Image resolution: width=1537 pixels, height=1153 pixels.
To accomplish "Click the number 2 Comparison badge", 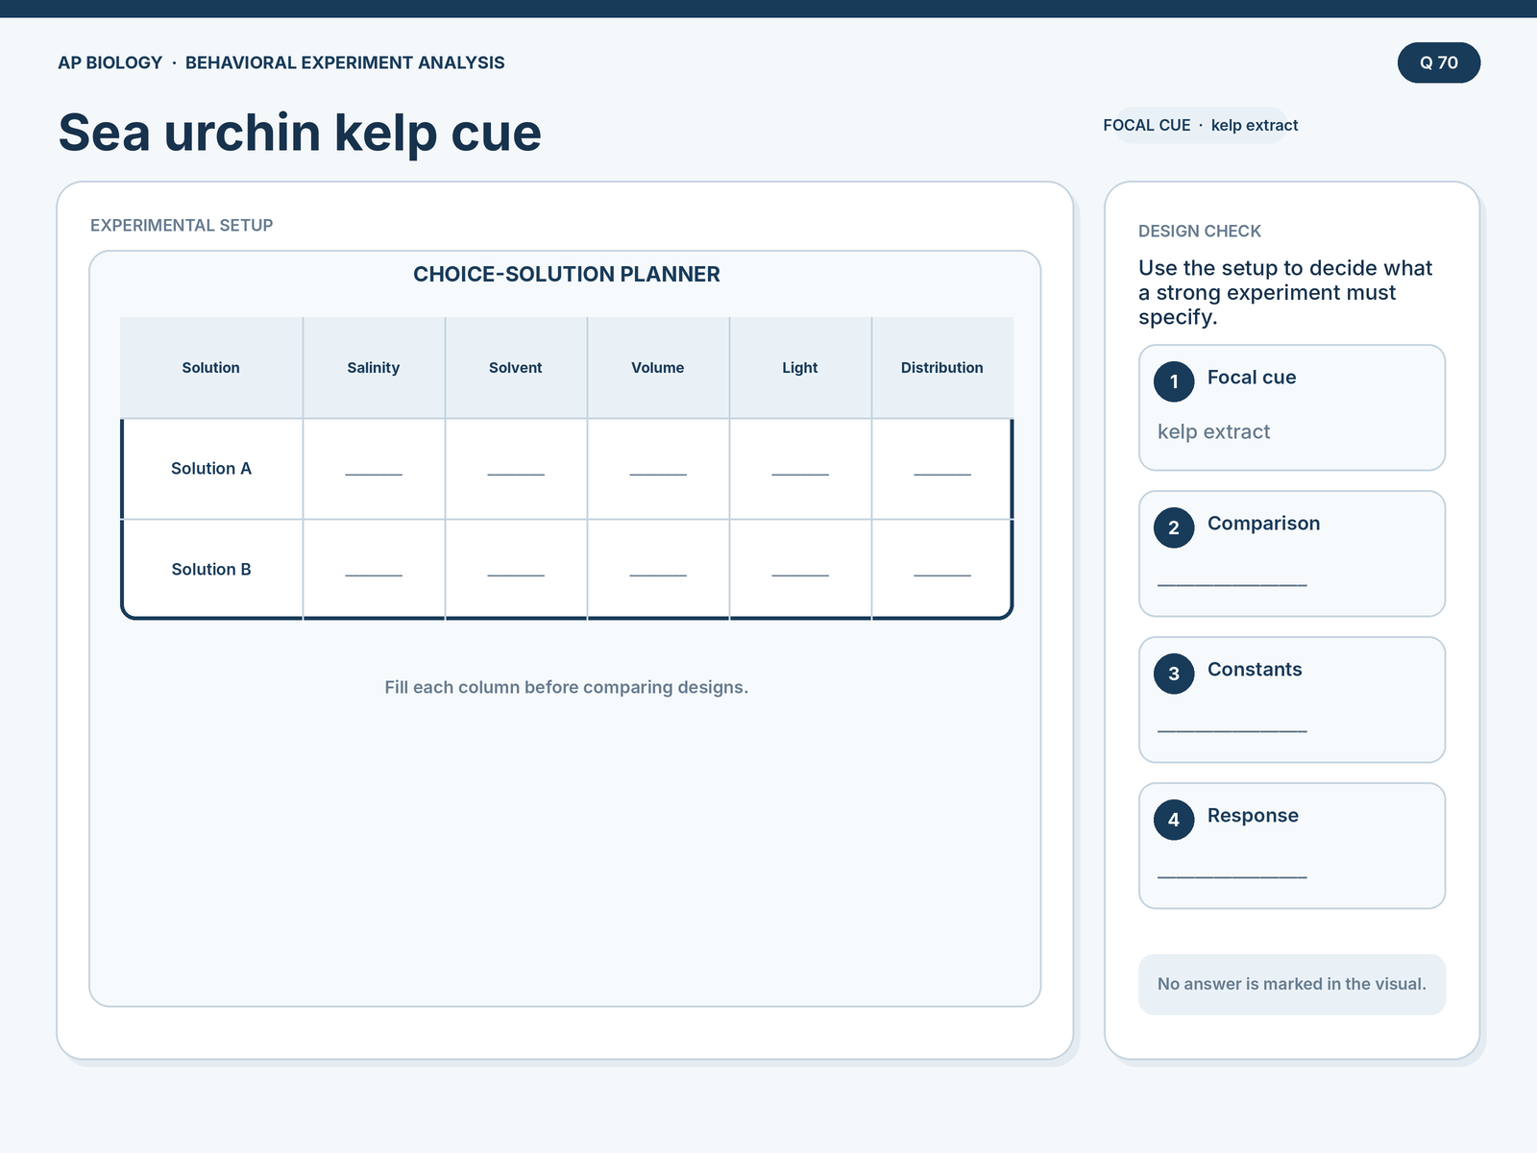I will [x=1174, y=527].
